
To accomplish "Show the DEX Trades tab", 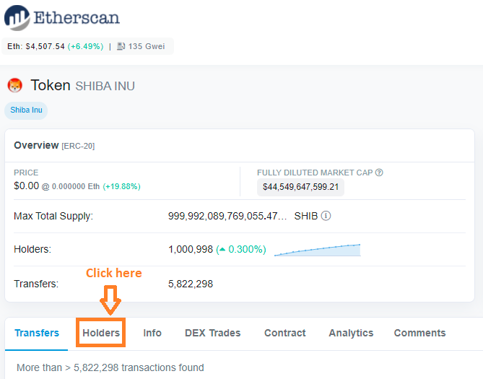I will click(x=212, y=333).
